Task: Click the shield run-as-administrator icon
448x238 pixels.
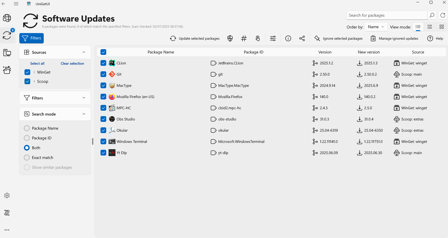Action: 230,38
